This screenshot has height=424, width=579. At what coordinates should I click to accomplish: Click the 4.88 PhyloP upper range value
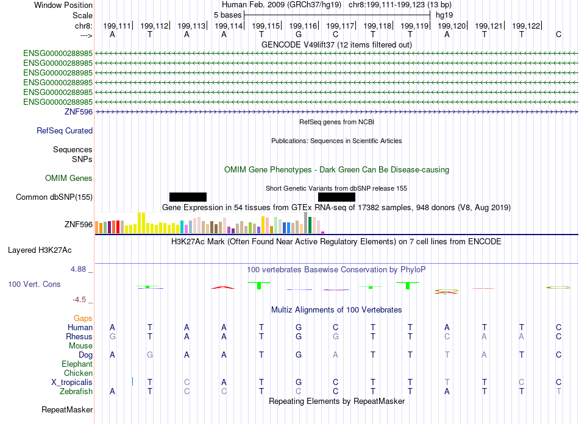[x=78, y=269]
